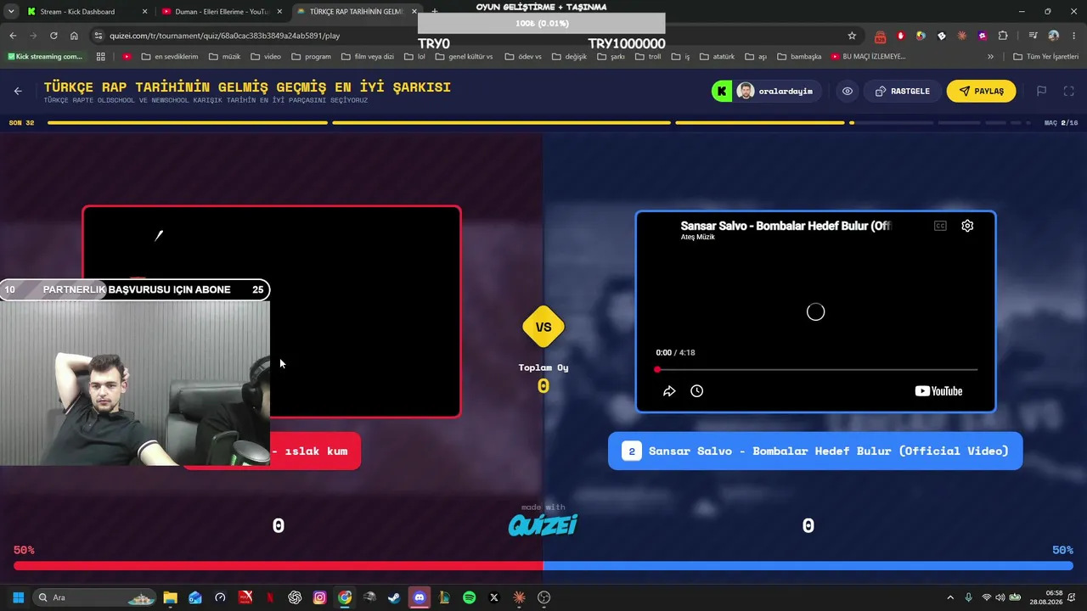This screenshot has height=611, width=1087.
Task: Share the Sansar Salvo video
Action: (x=669, y=391)
